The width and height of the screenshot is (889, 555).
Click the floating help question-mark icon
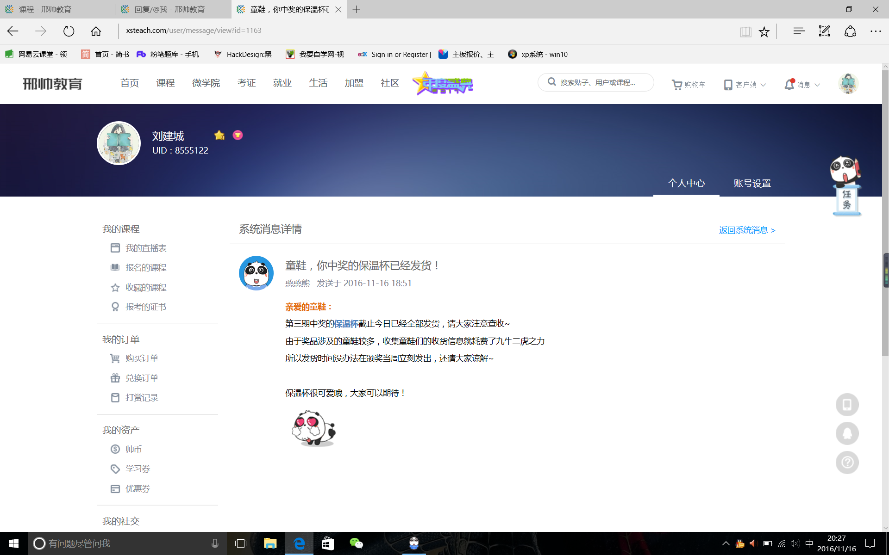(x=847, y=462)
